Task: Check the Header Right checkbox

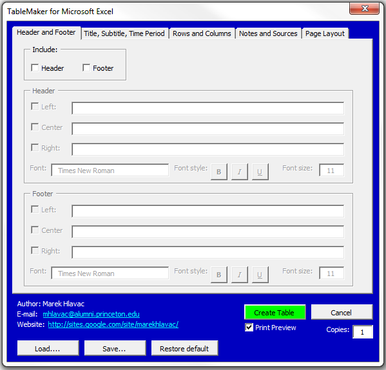Action: click(x=35, y=148)
